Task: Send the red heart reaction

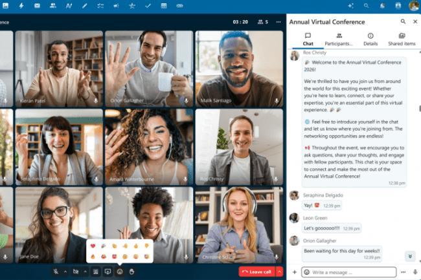Action: pyautogui.click(x=93, y=246)
